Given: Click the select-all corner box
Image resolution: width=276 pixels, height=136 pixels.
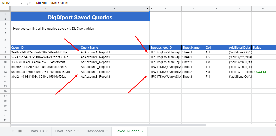Looking at the screenshot, I should click(x=5, y=8).
